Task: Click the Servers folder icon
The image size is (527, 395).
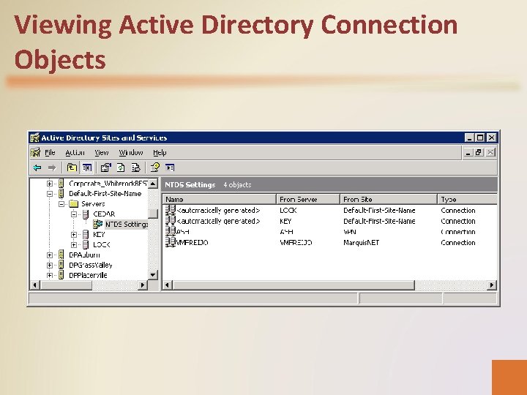Action: click(74, 204)
